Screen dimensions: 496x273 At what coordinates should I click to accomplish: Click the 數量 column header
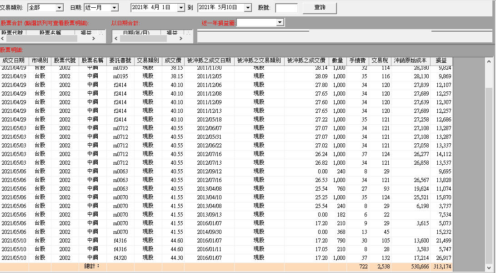click(x=337, y=61)
